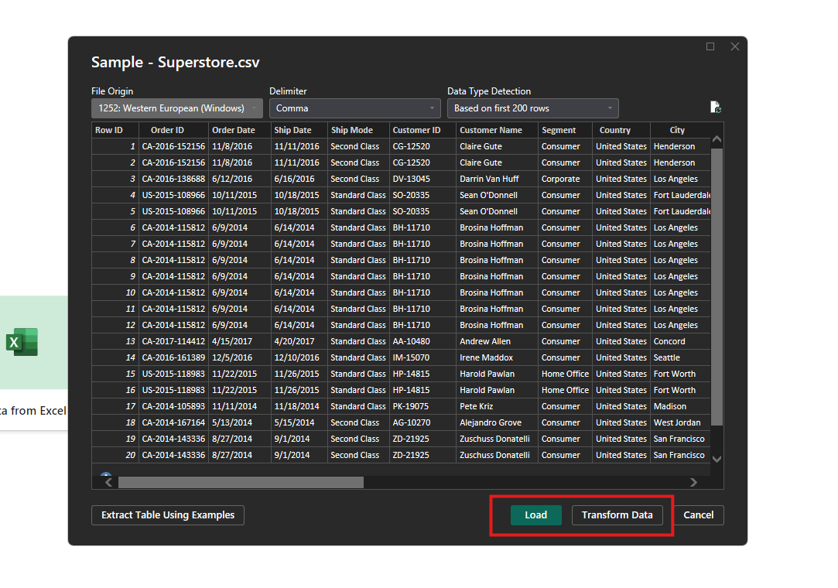Expand the Delimiter dropdown set to Comma
This screenshot has width=838, height=588.
354,108
